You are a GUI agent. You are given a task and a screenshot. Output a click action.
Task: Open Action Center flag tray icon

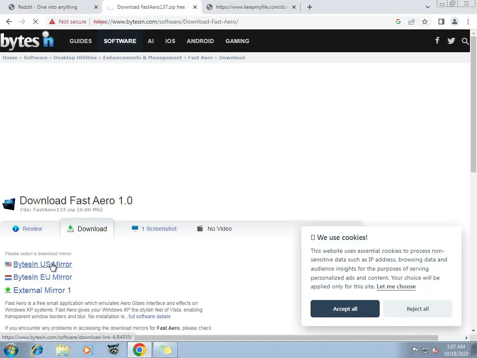click(x=414, y=350)
